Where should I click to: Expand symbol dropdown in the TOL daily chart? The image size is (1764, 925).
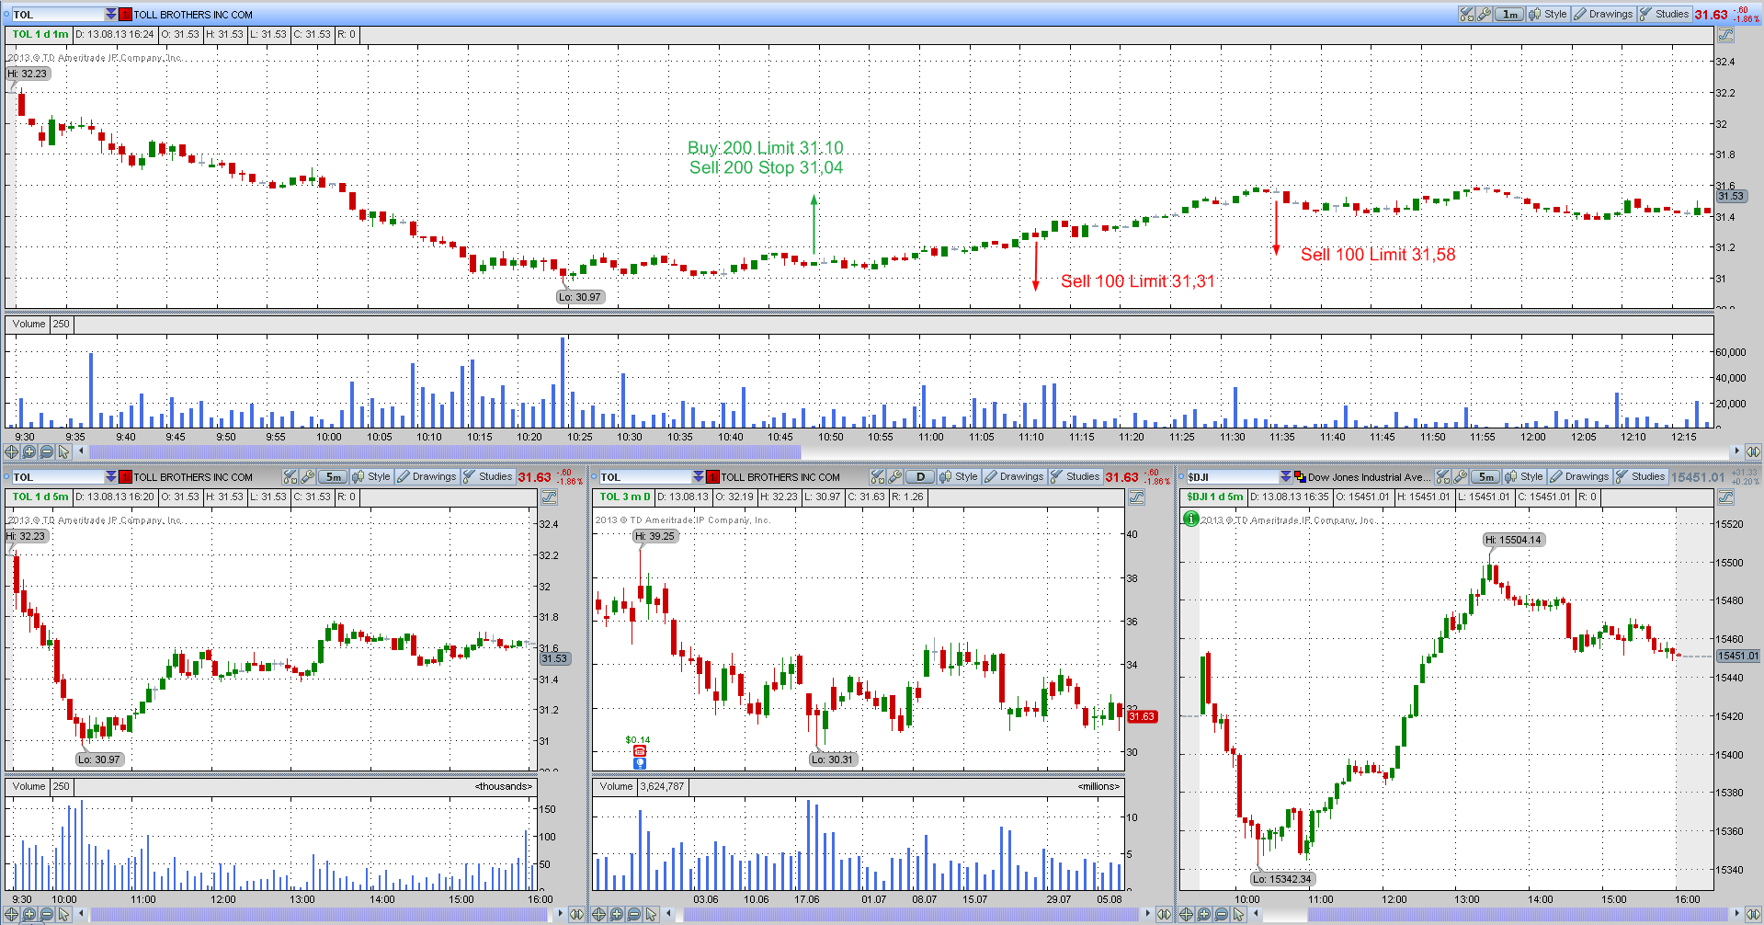(x=699, y=476)
